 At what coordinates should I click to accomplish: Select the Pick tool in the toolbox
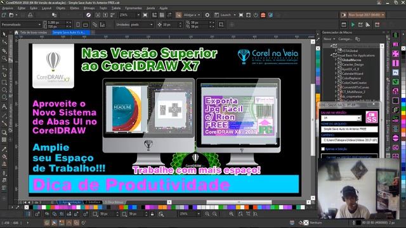[4, 34]
